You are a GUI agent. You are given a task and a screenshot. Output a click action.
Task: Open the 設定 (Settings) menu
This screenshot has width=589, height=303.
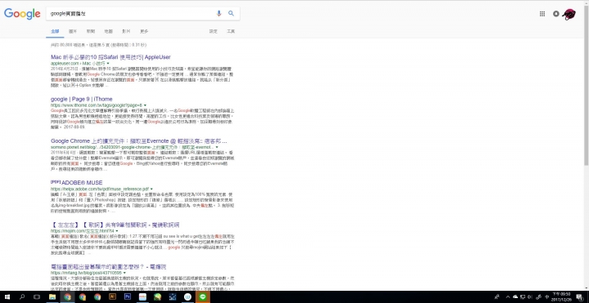coord(213,32)
